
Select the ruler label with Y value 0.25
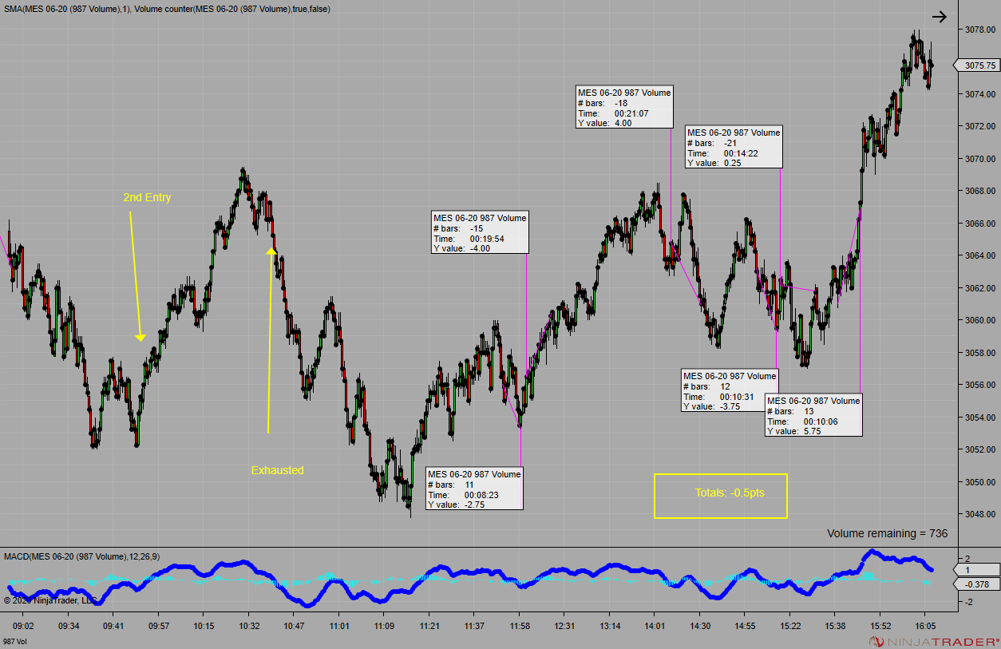(734, 147)
